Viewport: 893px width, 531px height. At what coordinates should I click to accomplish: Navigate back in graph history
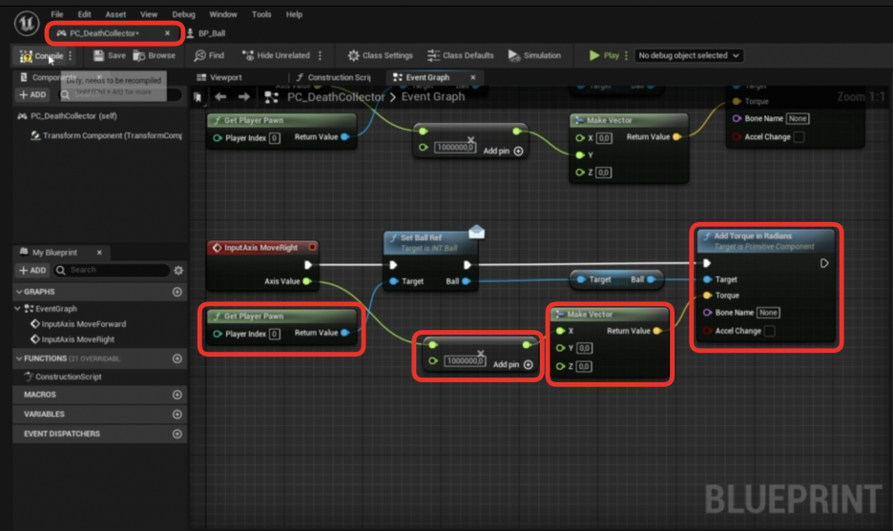point(220,96)
